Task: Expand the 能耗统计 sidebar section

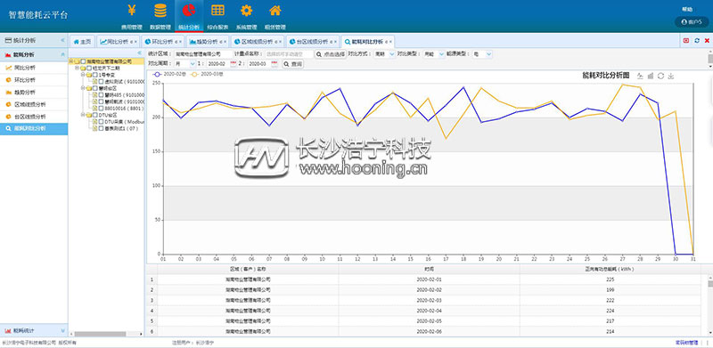Action: click(x=62, y=330)
